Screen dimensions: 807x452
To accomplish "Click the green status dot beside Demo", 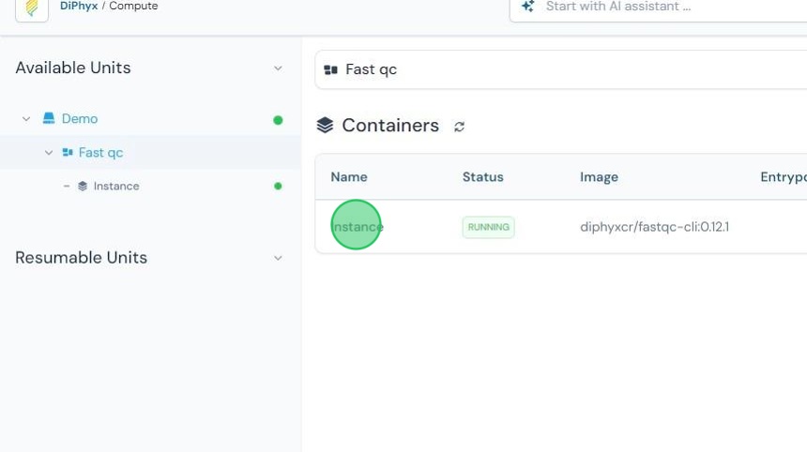I will 278,120.
